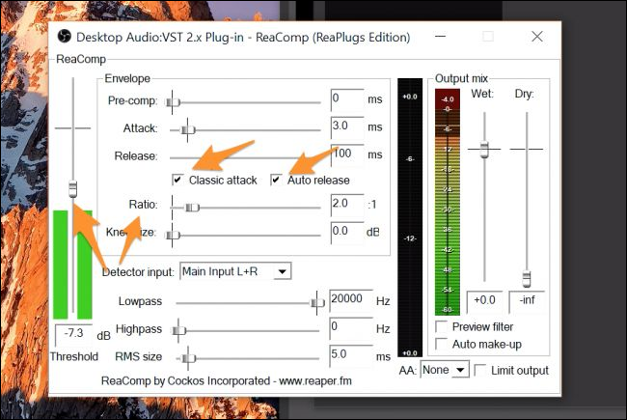
Task: Toggle the Auto release checkbox
Action: (276, 180)
